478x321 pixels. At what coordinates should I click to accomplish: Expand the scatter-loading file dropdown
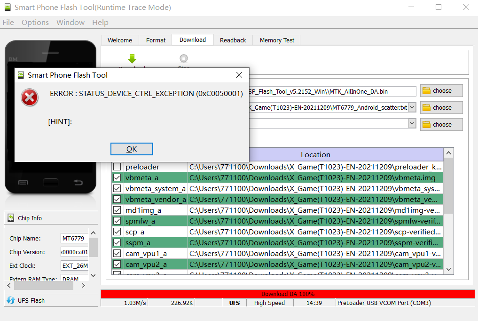pyautogui.click(x=412, y=108)
